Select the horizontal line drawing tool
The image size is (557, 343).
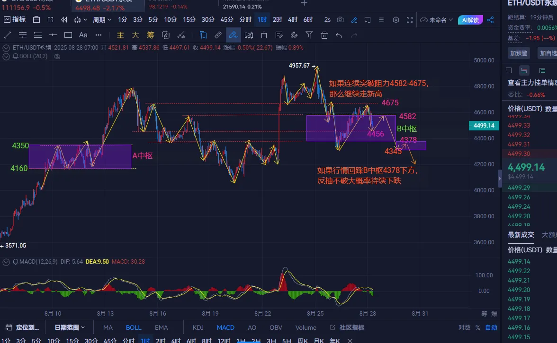point(53,35)
